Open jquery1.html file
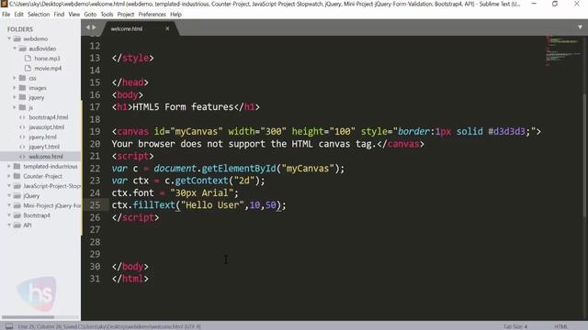Viewport: 588px width, 330px height. (44, 147)
